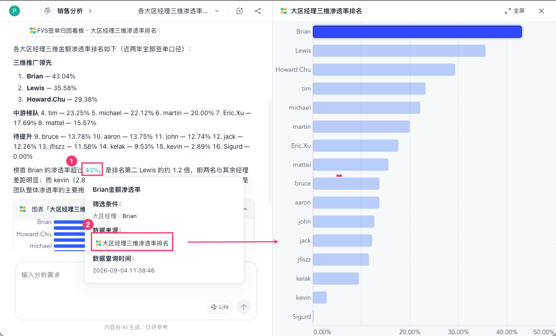Click the share icon in chat header
Image resolution: width=556 pixels, height=336 pixels.
click(x=258, y=11)
